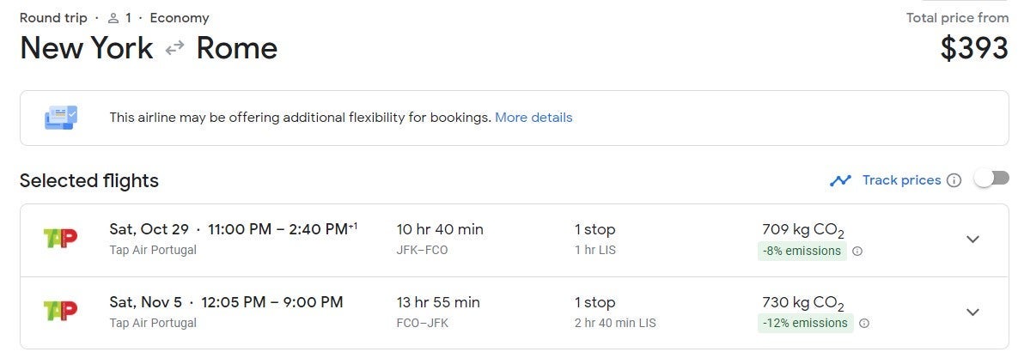
Task: Click the passenger count person icon
Action: [x=113, y=18]
